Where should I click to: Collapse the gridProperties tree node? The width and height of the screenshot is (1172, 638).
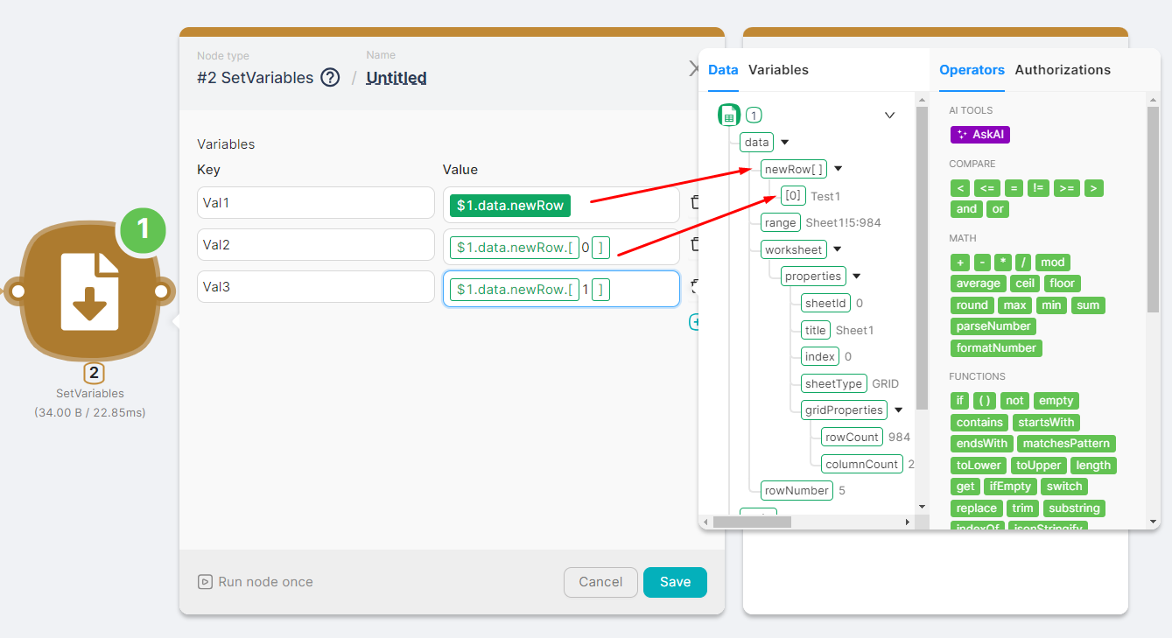click(x=898, y=410)
